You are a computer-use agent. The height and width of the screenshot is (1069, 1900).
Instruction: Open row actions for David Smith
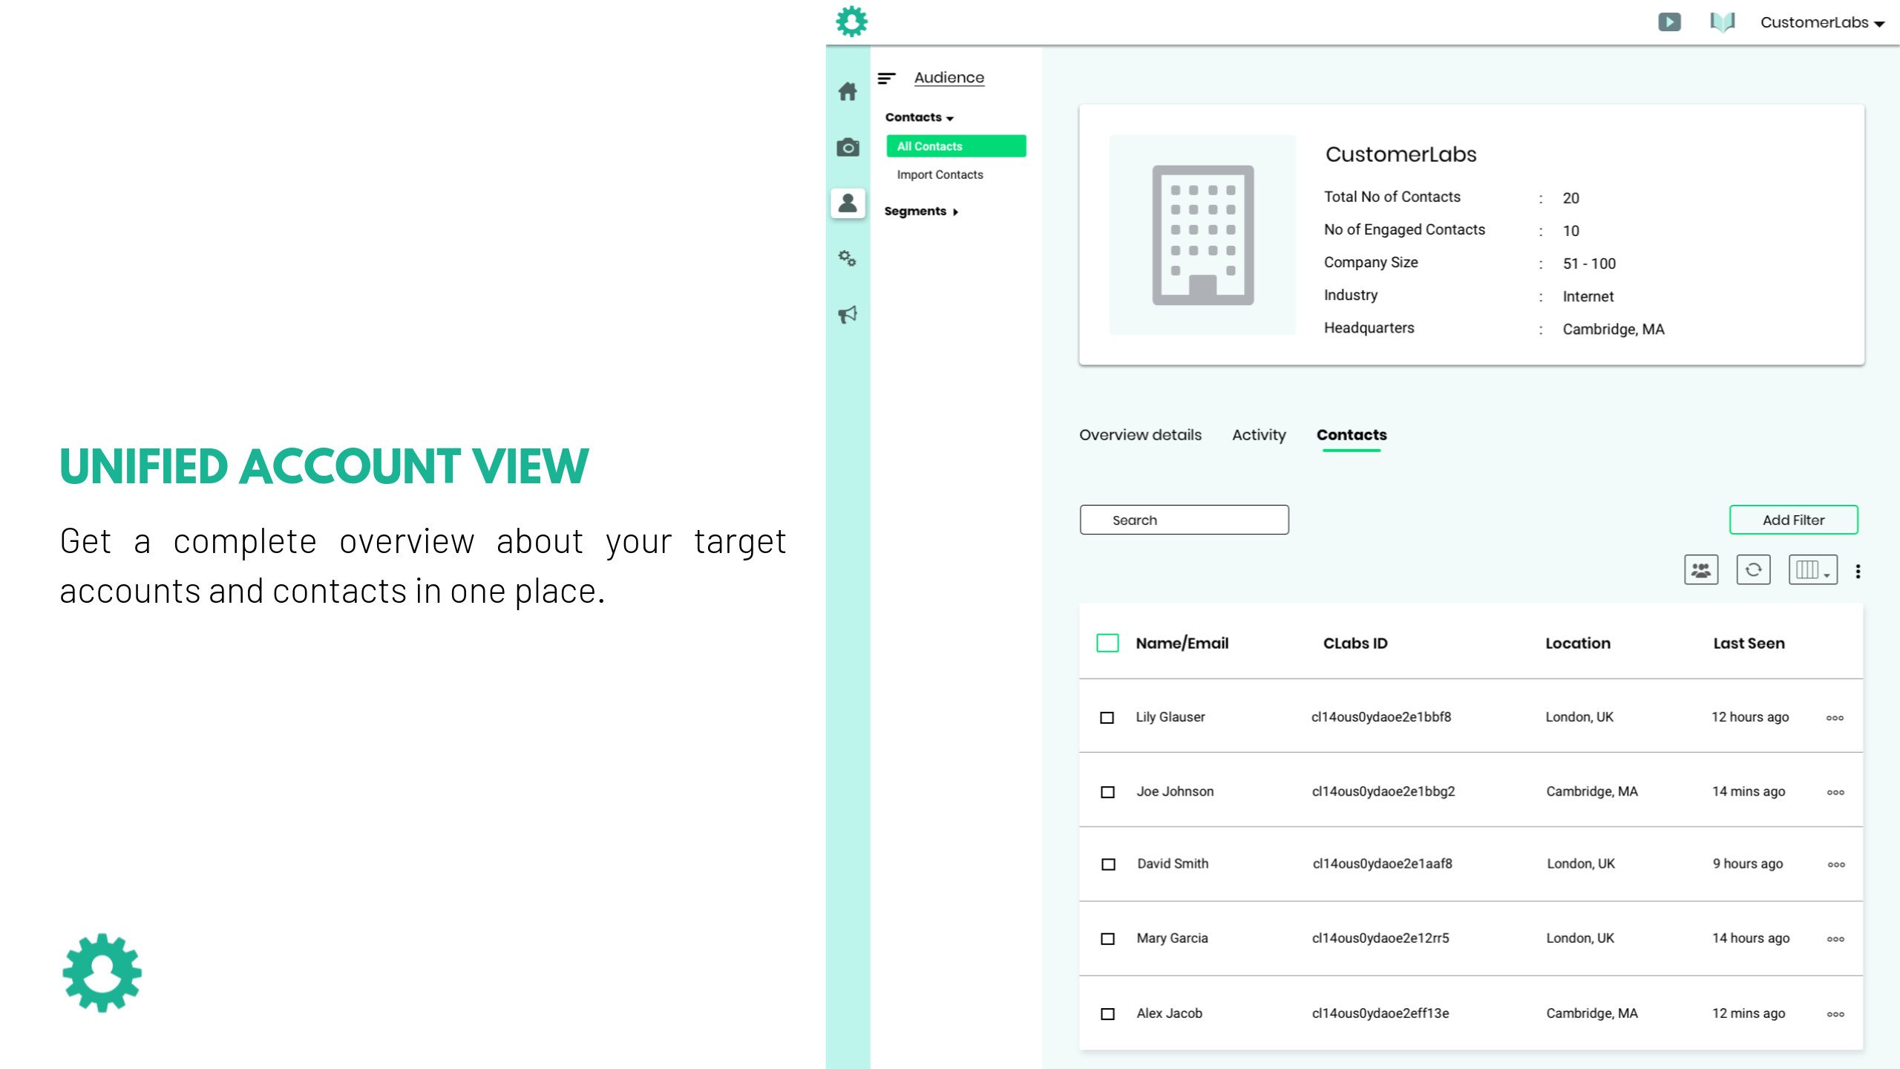pos(1836,865)
